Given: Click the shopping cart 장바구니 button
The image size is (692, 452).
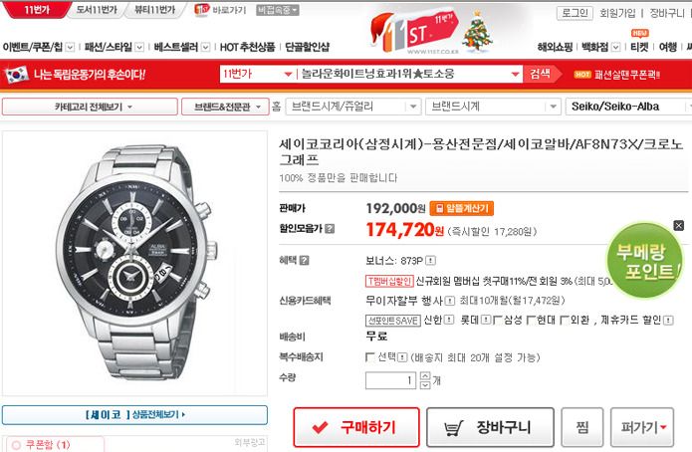Looking at the screenshot, I should (490, 427).
